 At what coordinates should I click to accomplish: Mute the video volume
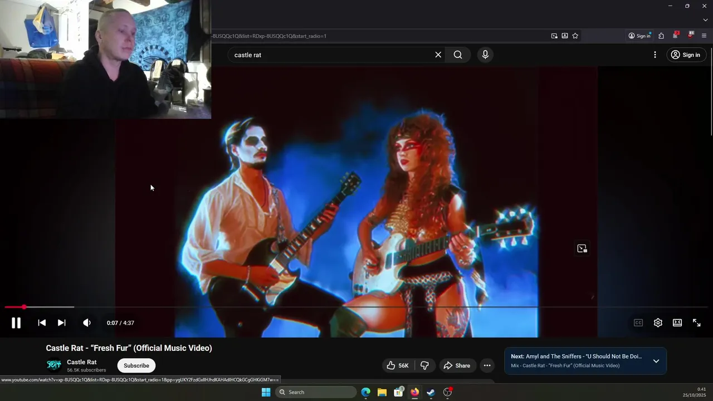87,322
